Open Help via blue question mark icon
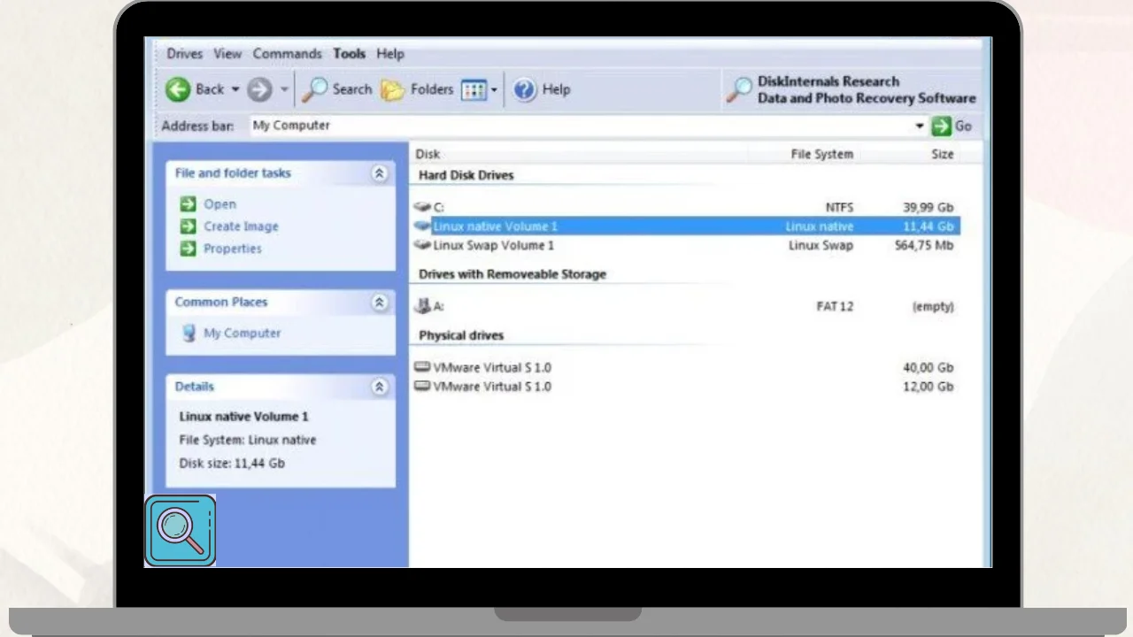 pos(525,89)
